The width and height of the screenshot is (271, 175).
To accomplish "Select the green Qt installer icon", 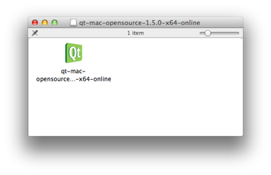I will (x=74, y=53).
